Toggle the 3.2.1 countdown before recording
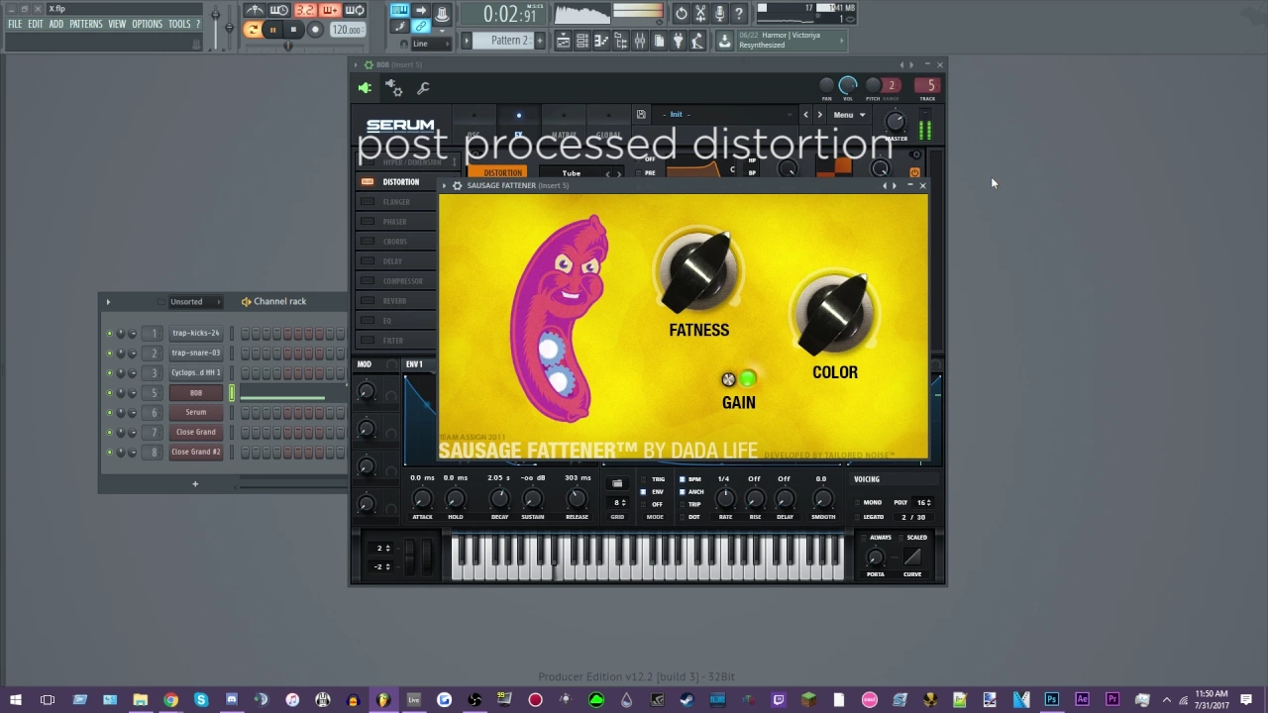Viewport: 1268px width, 713px height. [305, 11]
